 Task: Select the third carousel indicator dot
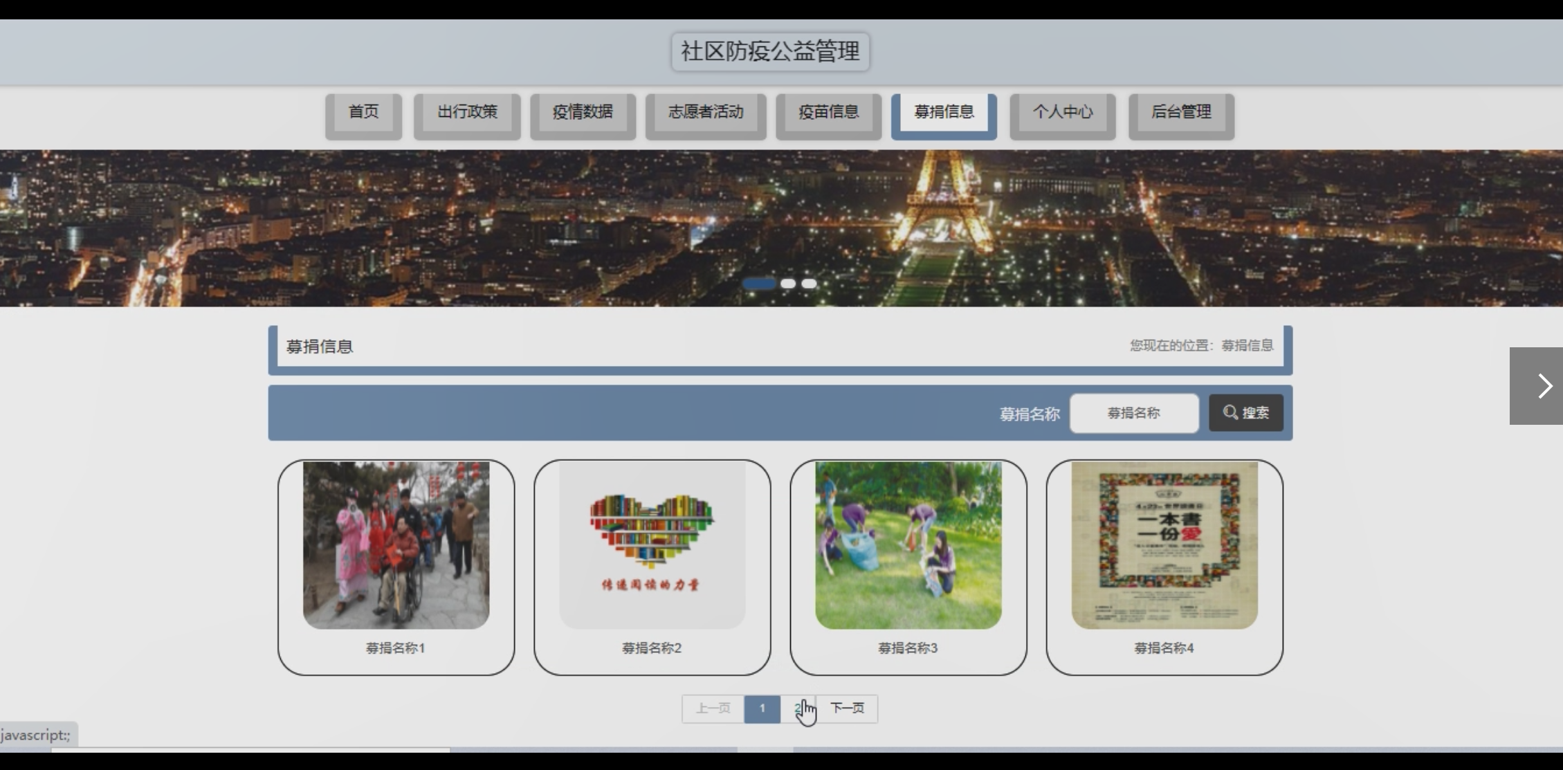809,284
